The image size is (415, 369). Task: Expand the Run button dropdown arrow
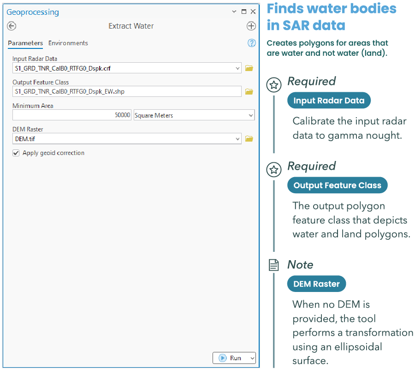coord(251,358)
